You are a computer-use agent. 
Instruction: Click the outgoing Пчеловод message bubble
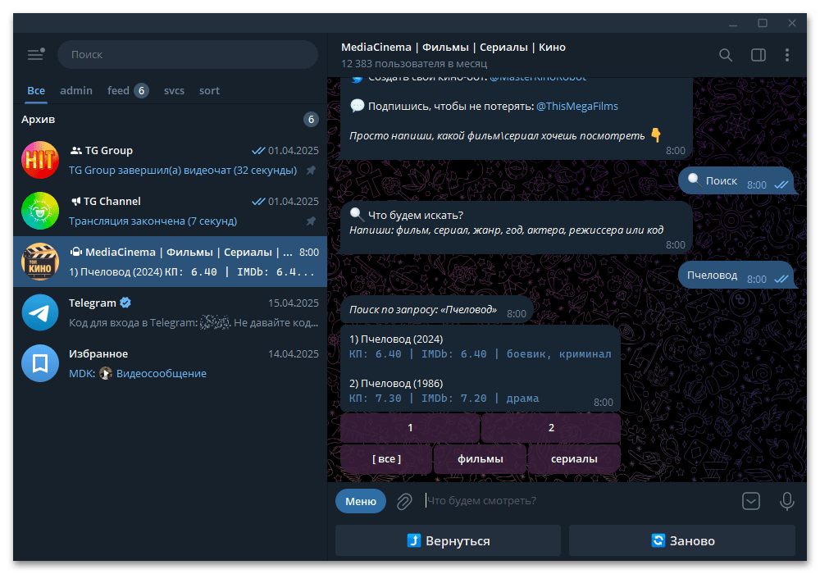tap(737, 276)
